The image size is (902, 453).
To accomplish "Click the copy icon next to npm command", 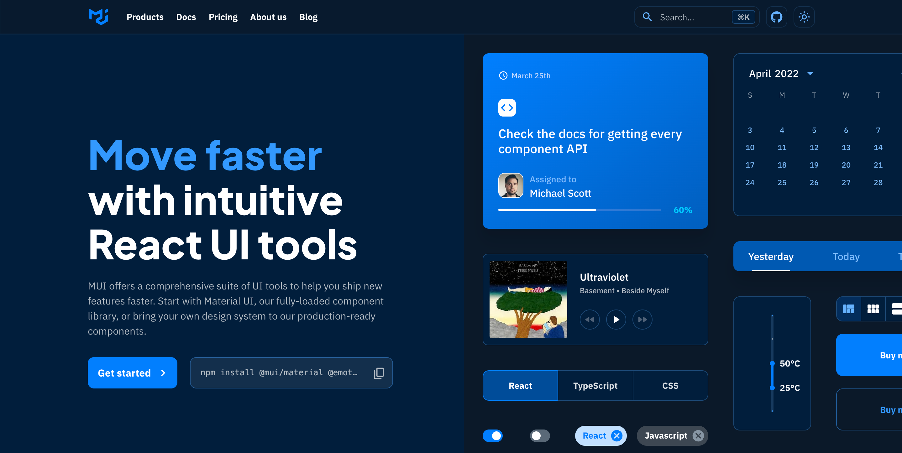I will point(379,373).
